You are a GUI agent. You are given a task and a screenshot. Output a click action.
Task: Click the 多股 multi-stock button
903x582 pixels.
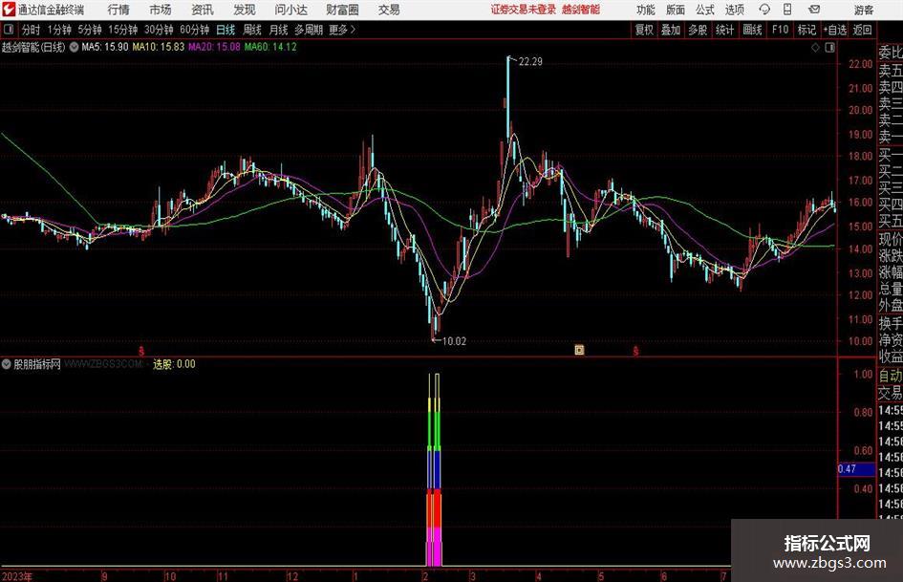pyautogui.click(x=698, y=30)
